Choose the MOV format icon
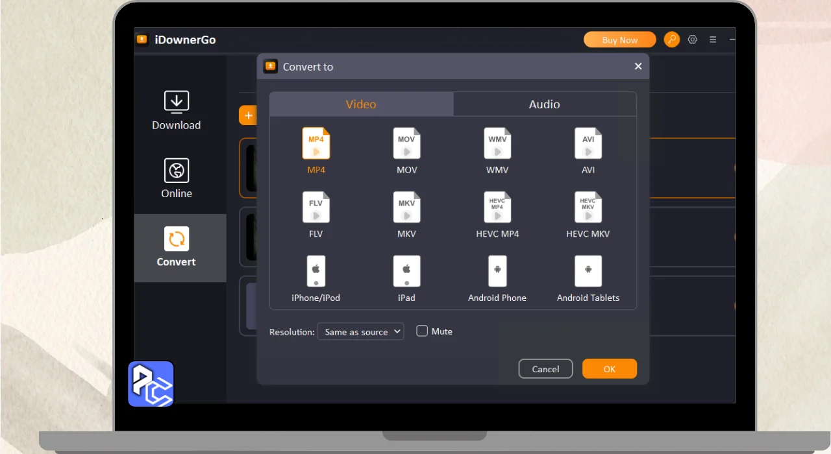Image resolution: width=831 pixels, height=454 pixels. tap(406, 144)
